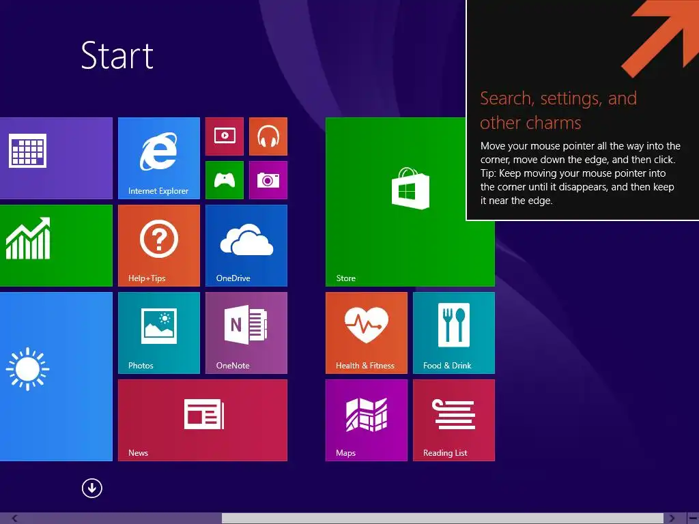Screen dimensions: 699x524
Task: Open the Finance chart tile
Action: pyautogui.click(x=56, y=246)
